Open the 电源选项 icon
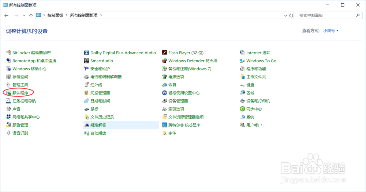The width and height of the screenshot is (366, 192). click(x=165, y=77)
